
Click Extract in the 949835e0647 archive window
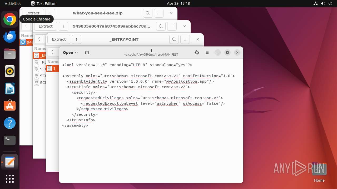[46, 26]
